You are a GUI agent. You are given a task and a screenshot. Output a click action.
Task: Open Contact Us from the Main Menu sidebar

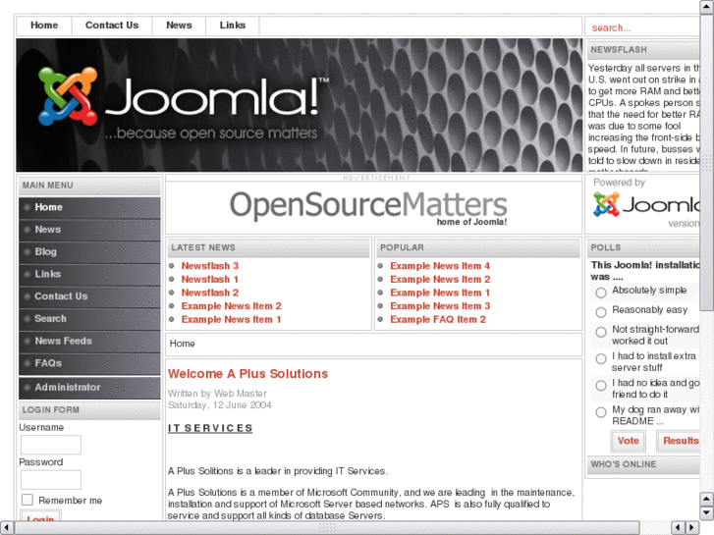[x=89, y=296]
